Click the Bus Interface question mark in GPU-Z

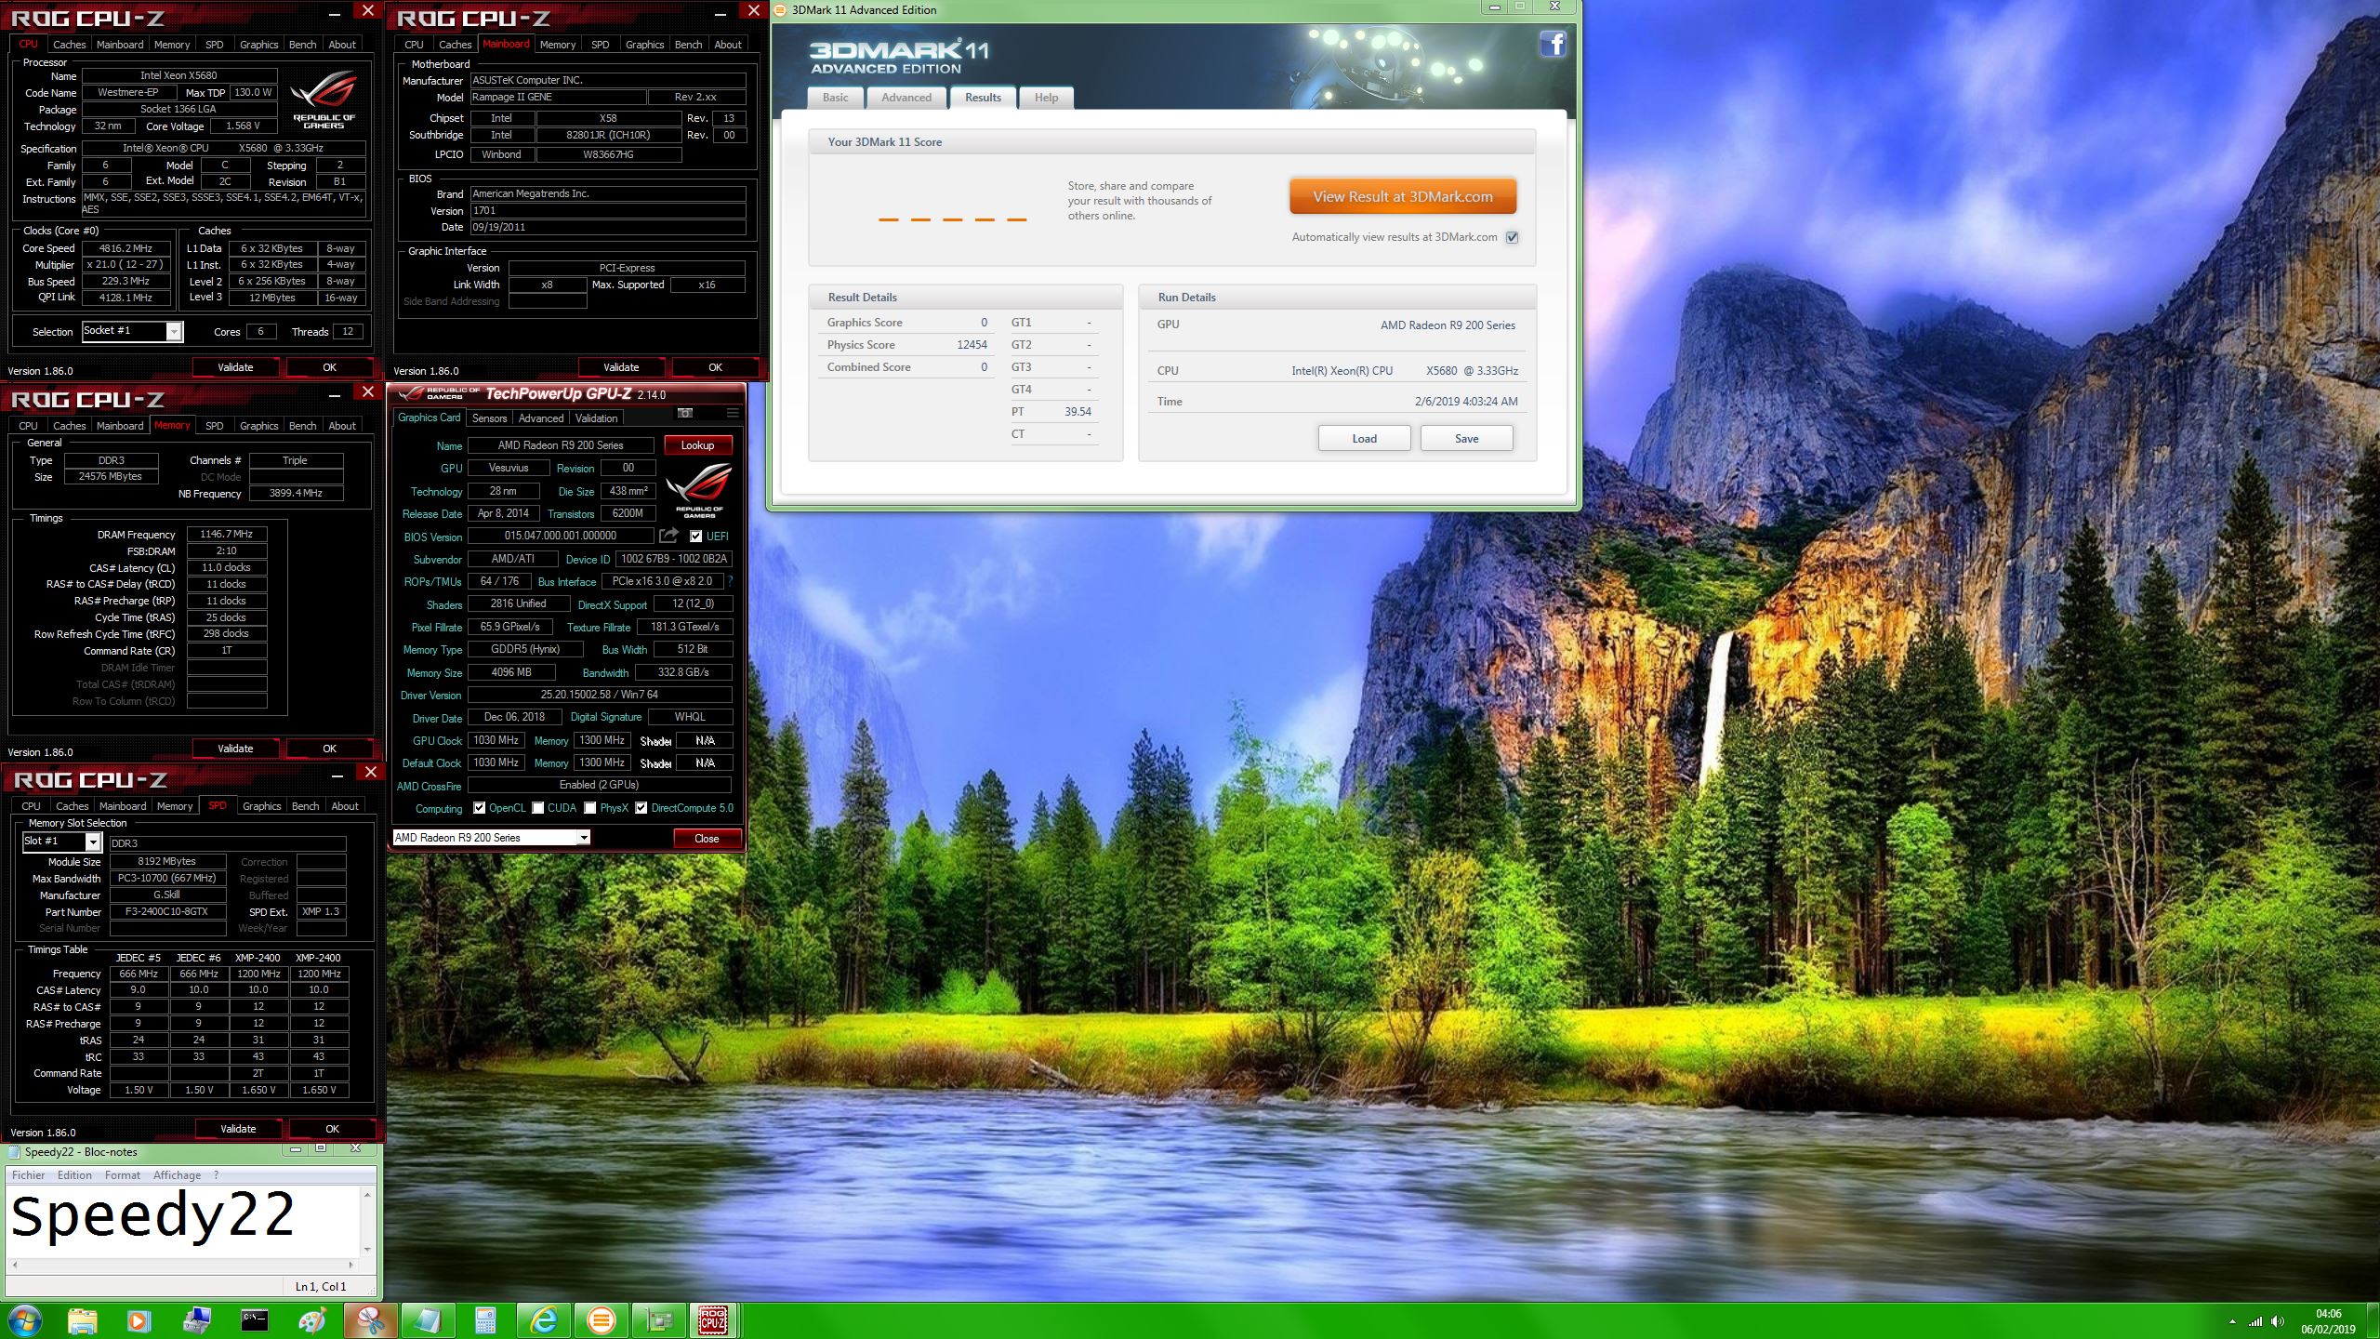731,581
